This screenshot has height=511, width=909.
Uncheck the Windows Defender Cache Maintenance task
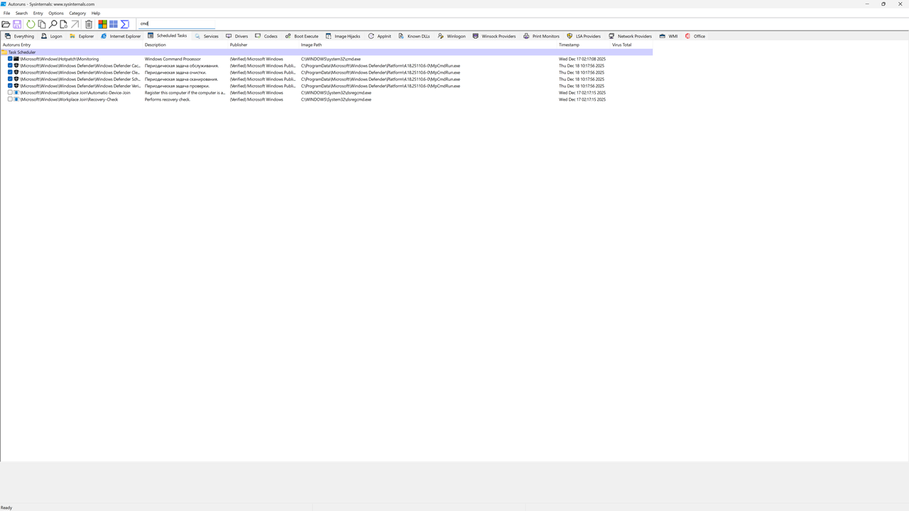pos(10,65)
